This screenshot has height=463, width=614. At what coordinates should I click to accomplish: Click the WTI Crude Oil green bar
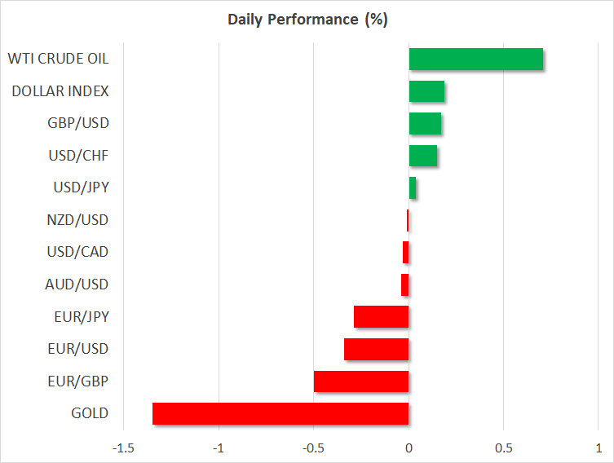(475, 59)
